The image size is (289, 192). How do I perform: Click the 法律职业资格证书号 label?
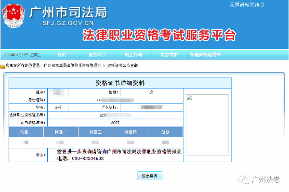(27, 115)
